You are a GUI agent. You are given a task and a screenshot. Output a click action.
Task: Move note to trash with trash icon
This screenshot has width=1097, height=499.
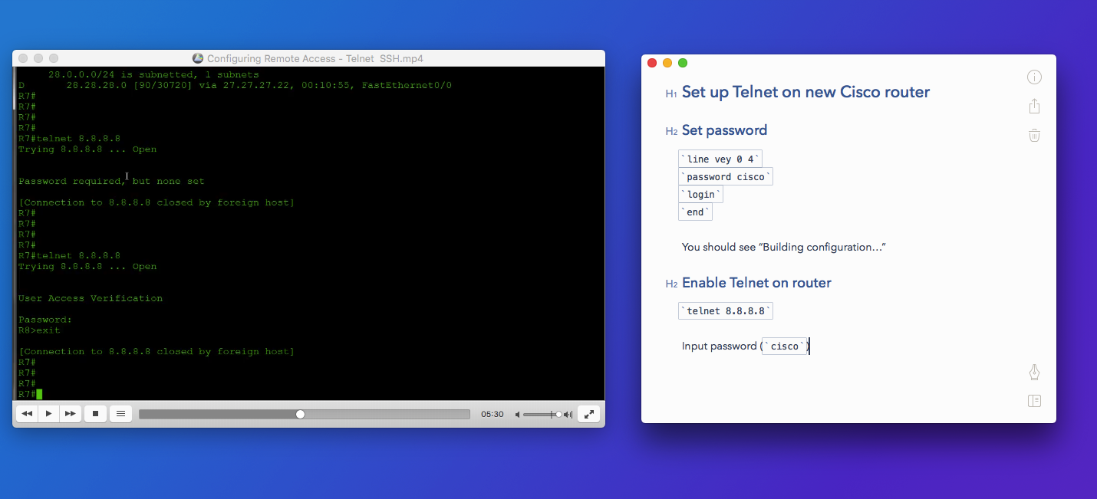click(1034, 136)
